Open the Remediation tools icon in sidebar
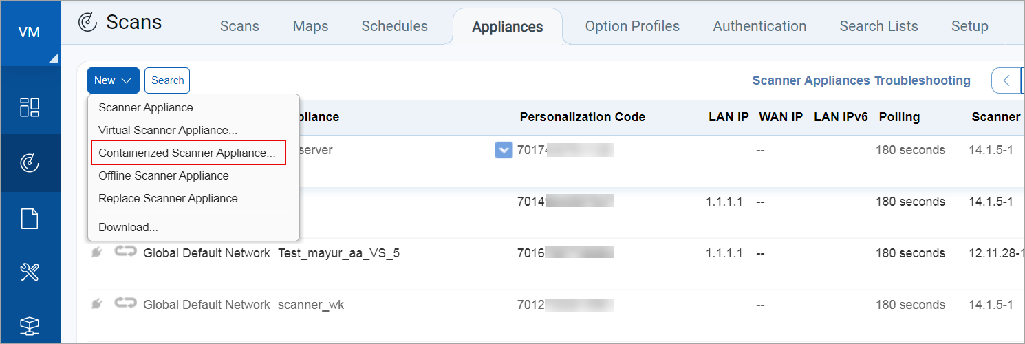The width and height of the screenshot is (1025, 344). pos(30,273)
